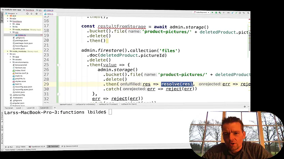Update project via blue VCS arrow icon
This screenshot has width=284, height=159.
pyautogui.click(x=233, y=13)
